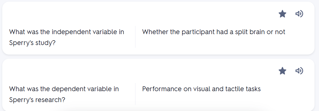The height and width of the screenshot is (111, 319).
Task: Select the definition 'Whether the participant had a split brain or not'
Action: point(214,32)
